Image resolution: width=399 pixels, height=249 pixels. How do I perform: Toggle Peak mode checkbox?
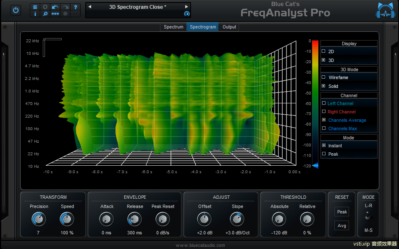(x=324, y=154)
